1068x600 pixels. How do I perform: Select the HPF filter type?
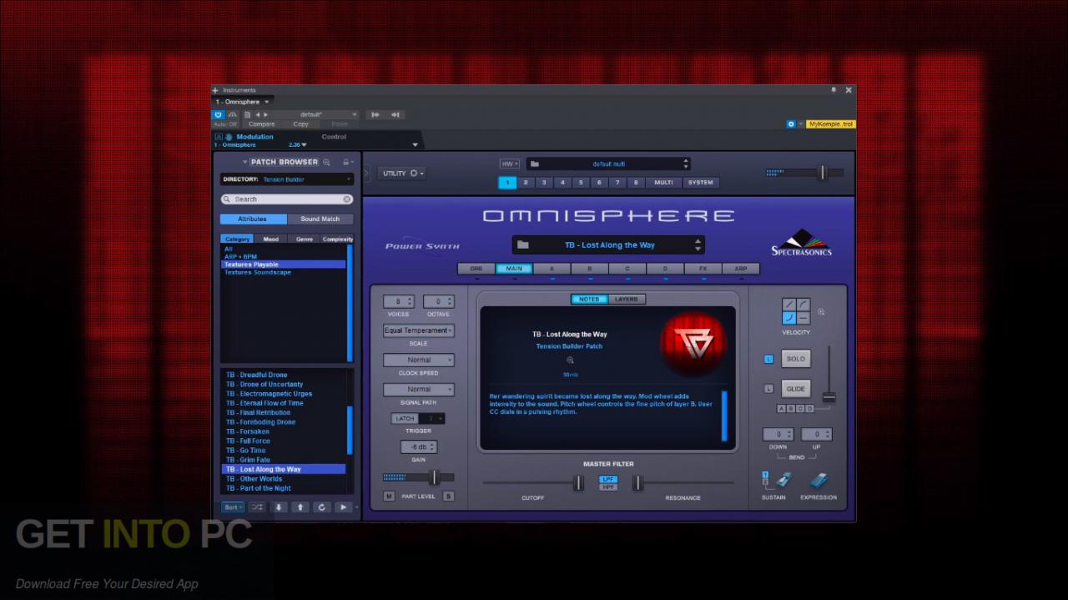(x=608, y=487)
